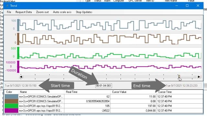Screen dimensions: 207x116
Task: Click cursor value -3,844.00
Action: (x=150, y=111)
